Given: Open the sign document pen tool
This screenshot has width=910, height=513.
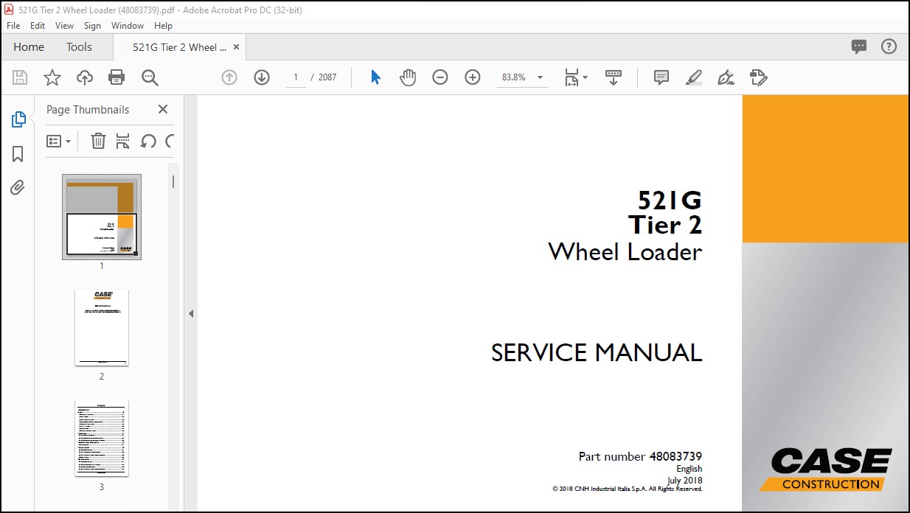Looking at the screenshot, I should [x=726, y=77].
